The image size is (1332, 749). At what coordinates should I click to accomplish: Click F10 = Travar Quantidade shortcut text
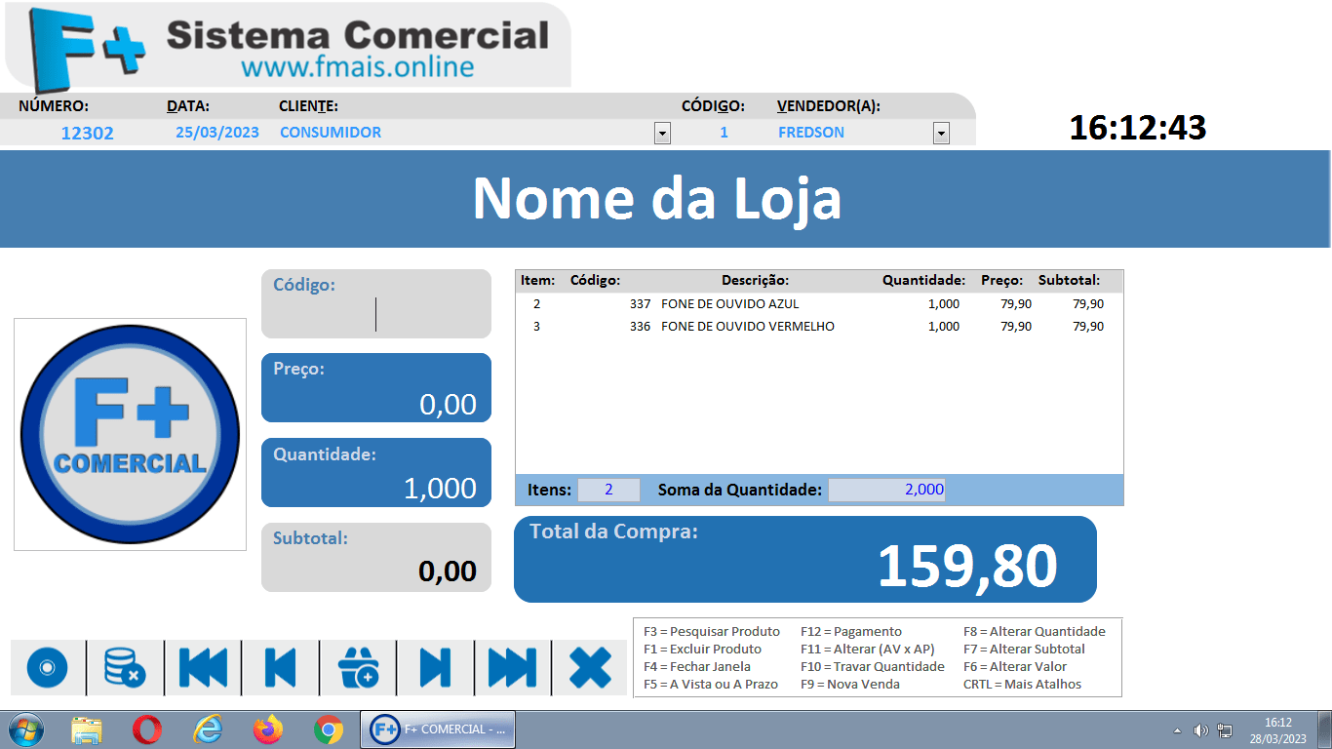(873, 667)
